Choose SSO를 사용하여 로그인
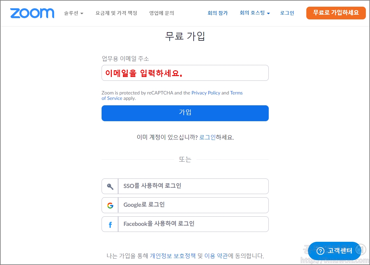This screenshot has height=265, width=370. 185,186
